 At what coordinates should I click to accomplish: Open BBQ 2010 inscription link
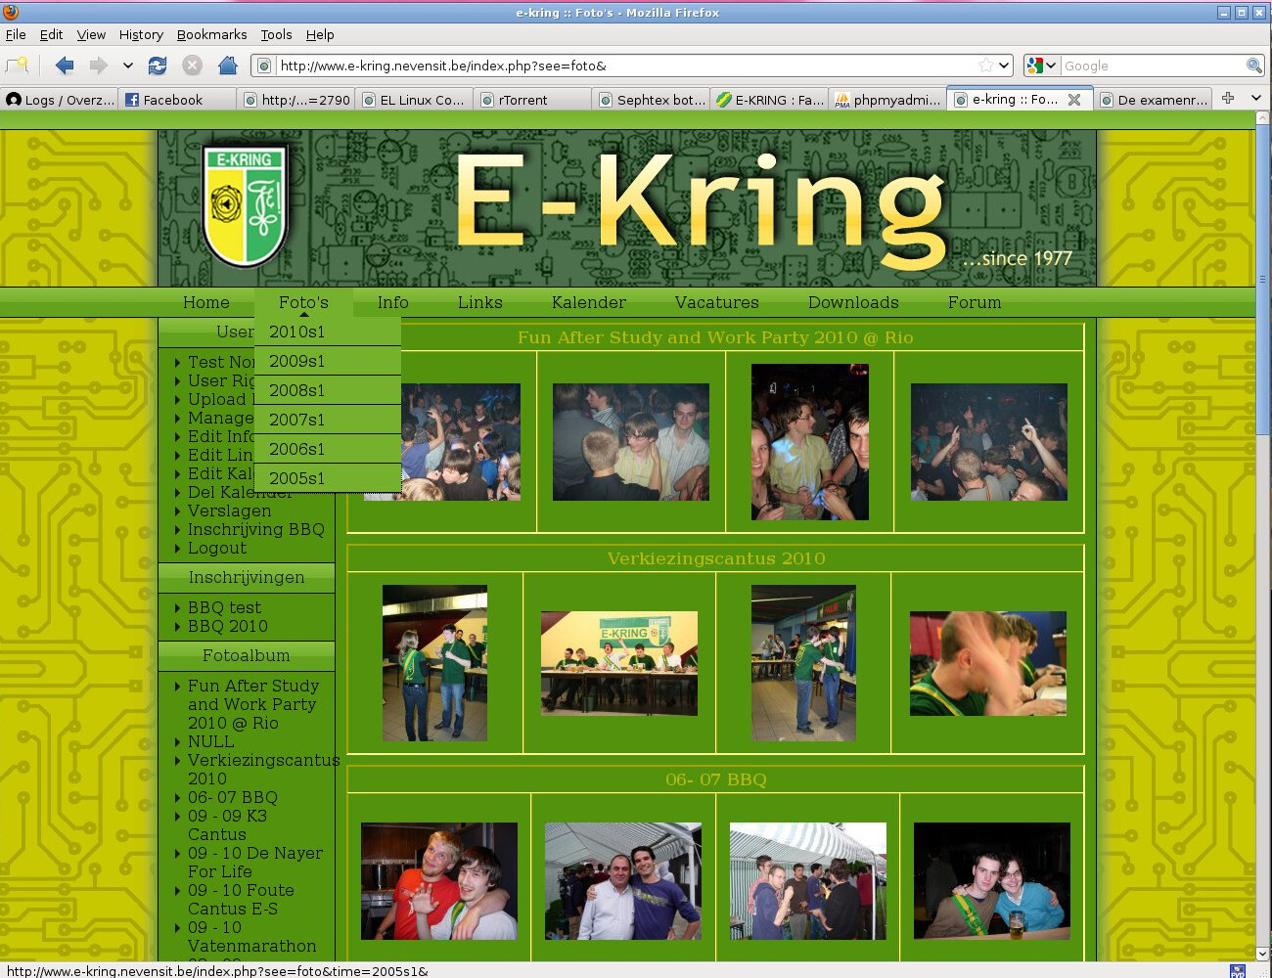click(227, 626)
